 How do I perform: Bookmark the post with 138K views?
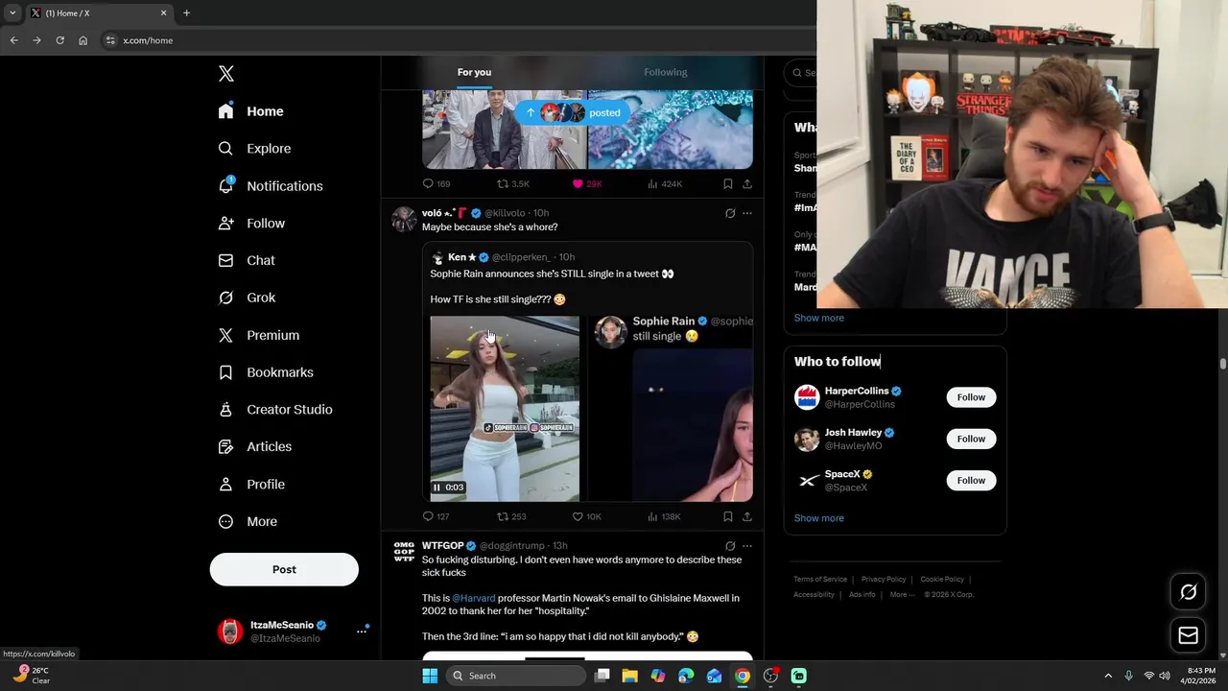coord(728,516)
